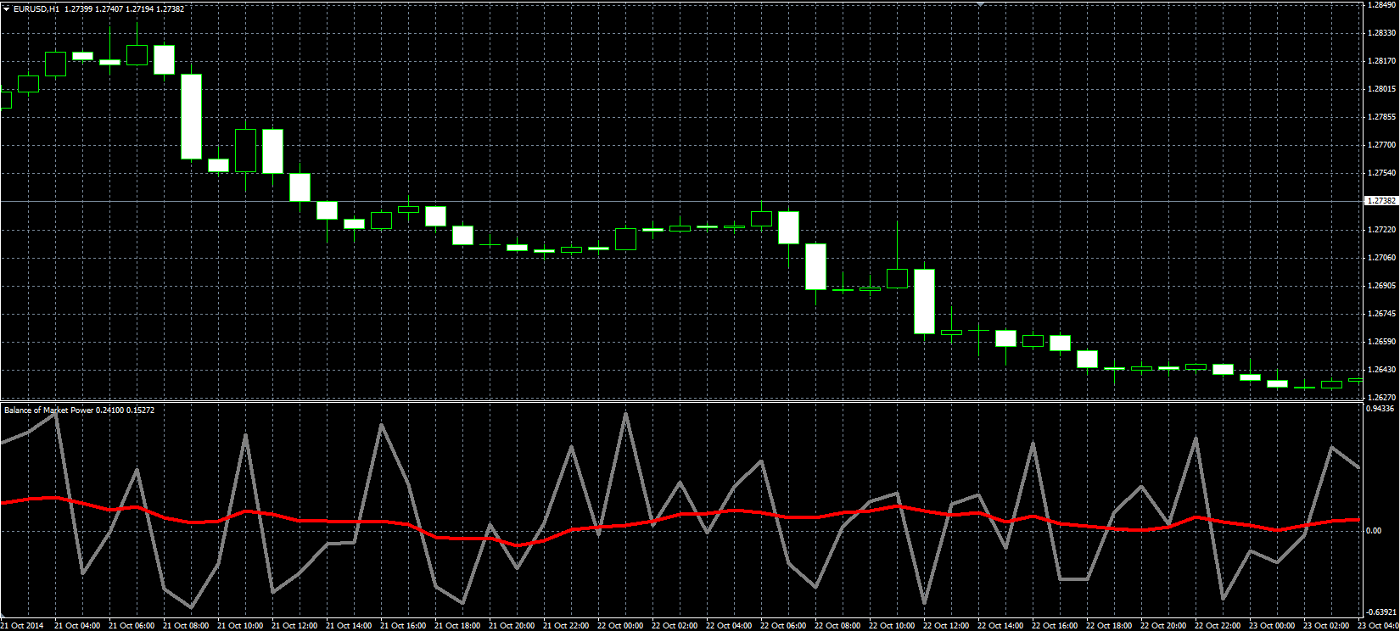
Task: Click the 0.94336 indicator scale value
Action: pyautogui.click(x=1381, y=409)
